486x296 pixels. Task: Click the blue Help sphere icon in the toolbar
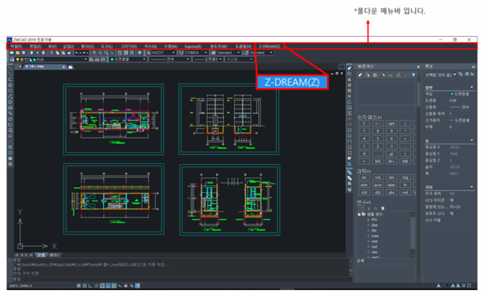point(140,53)
